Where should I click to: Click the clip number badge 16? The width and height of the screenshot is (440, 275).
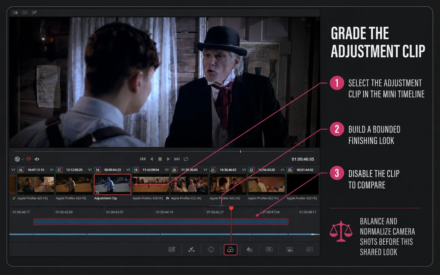pyautogui.click(x=21, y=170)
